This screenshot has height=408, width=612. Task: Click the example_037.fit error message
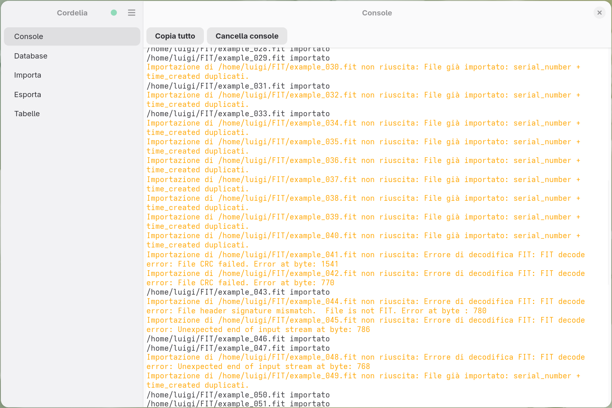click(x=364, y=184)
